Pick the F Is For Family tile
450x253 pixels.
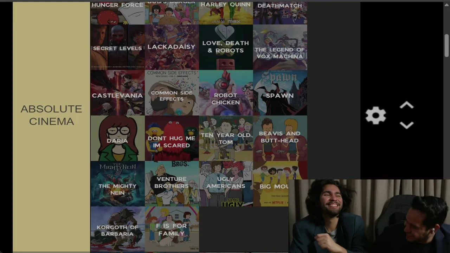click(172, 229)
